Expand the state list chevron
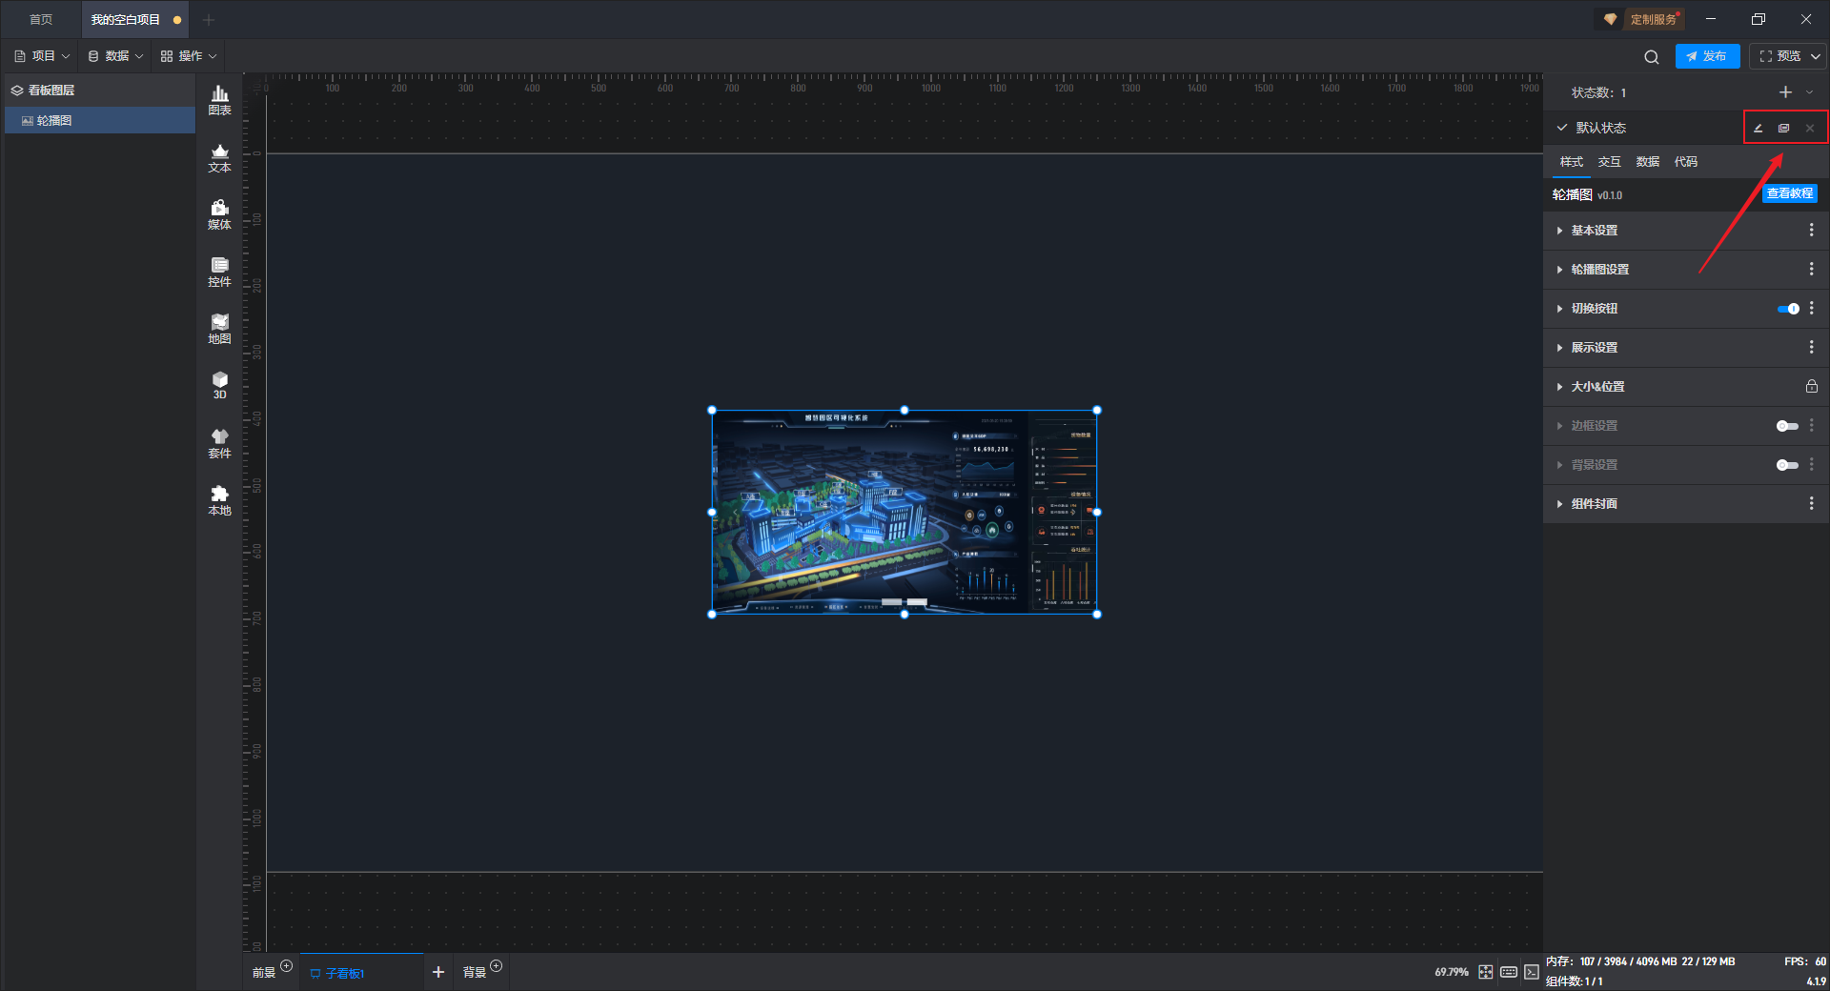Image resolution: width=1830 pixels, height=991 pixels. [1810, 92]
